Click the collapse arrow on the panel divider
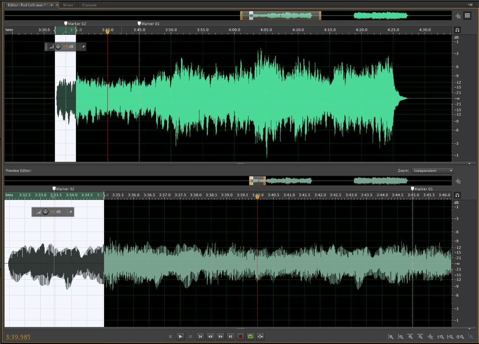This screenshot has width=479, height=344. click(x=470, y=164)
